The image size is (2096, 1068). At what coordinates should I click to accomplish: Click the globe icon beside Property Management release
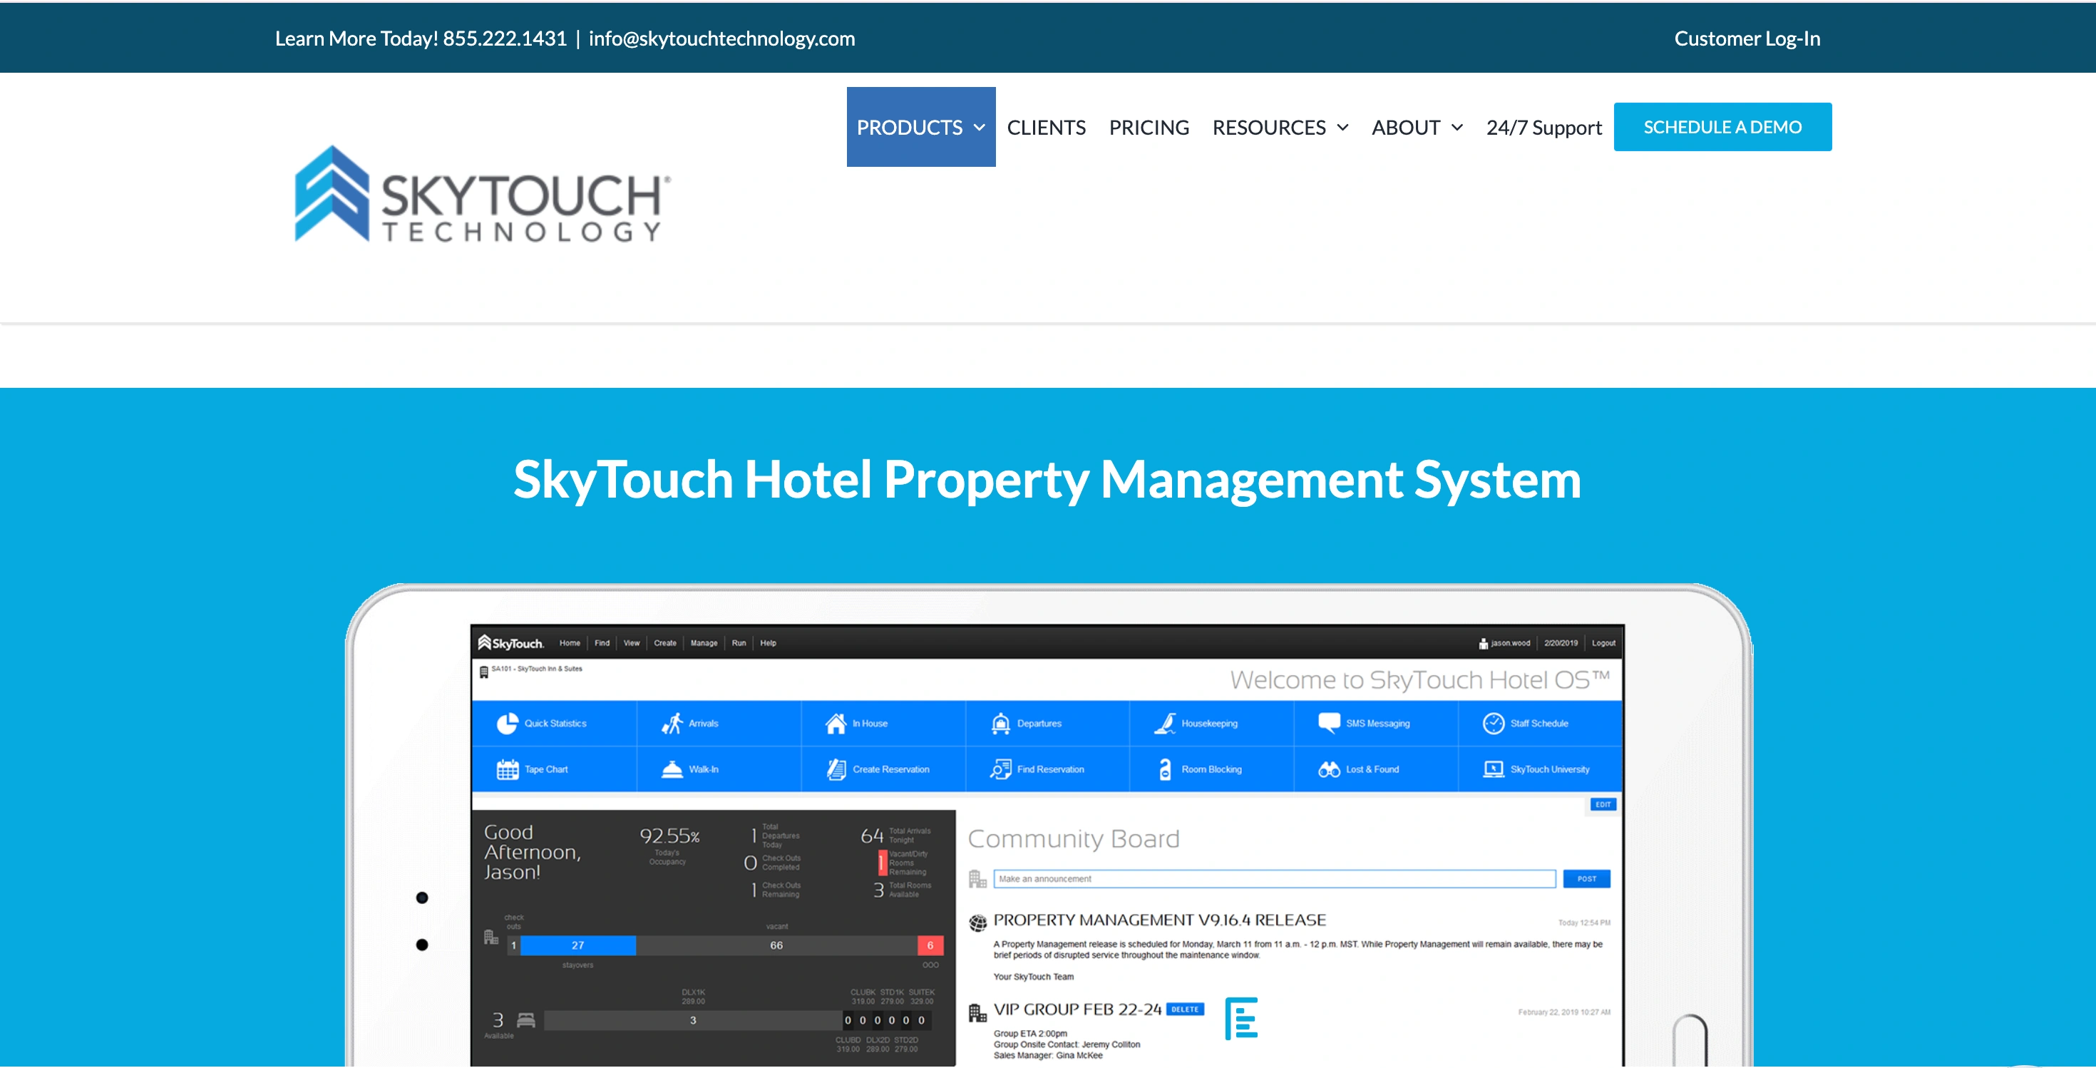click(x=977, y=923)
